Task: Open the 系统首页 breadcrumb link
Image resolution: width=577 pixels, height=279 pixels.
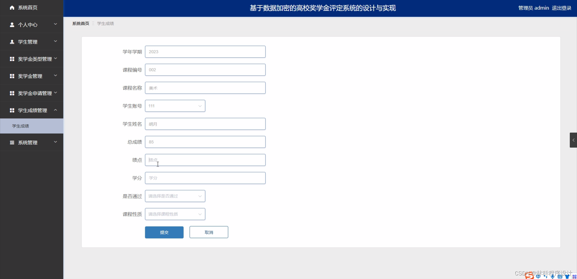Action: coord(80,23)
